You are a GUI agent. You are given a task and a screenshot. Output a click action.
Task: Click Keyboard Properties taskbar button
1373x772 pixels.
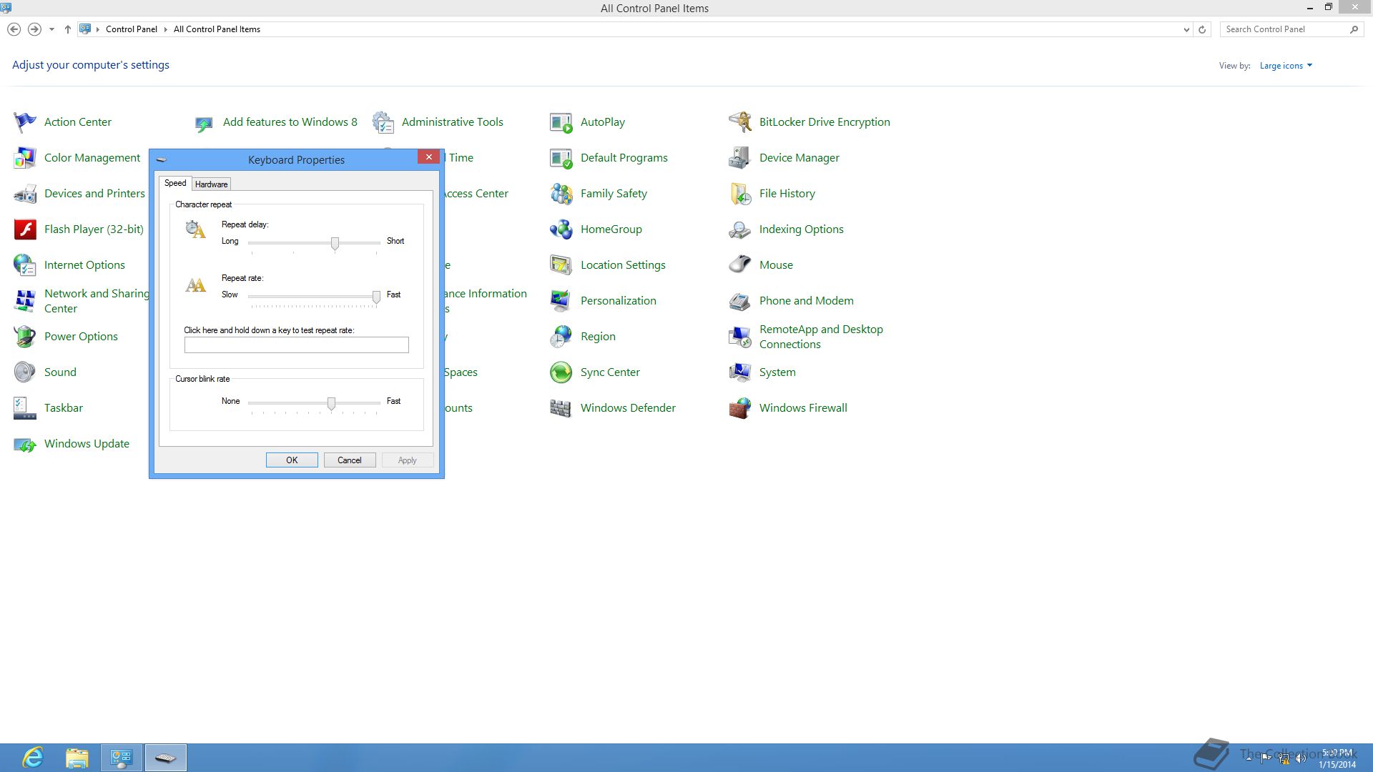coord(166,758)
